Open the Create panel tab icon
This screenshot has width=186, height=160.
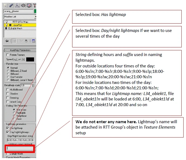tap(5, 6)
